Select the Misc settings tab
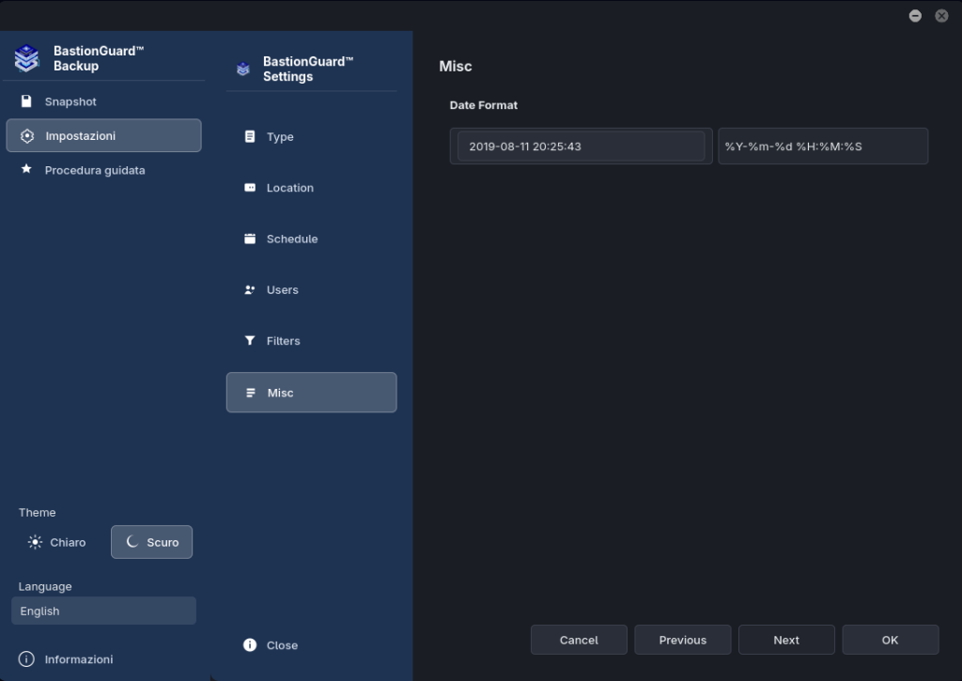This screenshot has height=681, width=962. 312,393
